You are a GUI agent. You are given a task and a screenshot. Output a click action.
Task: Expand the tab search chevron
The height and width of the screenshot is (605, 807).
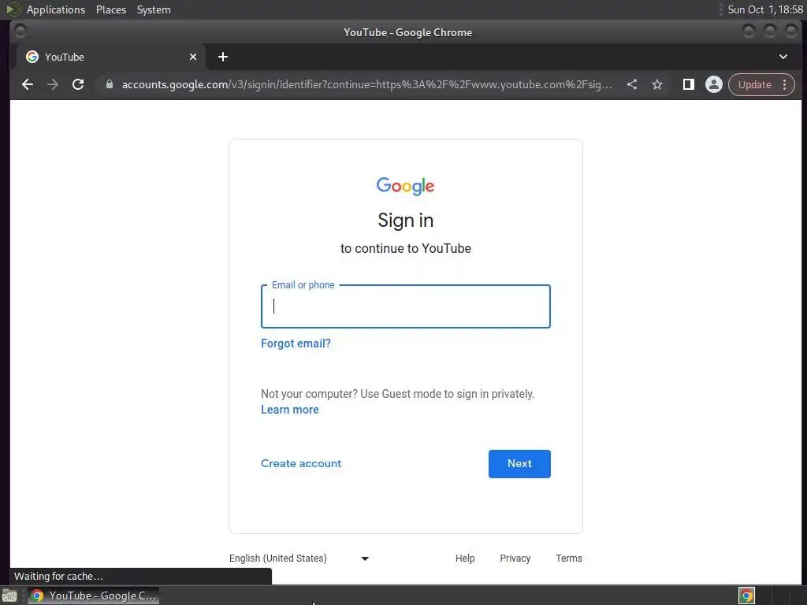click(x=783, y=57)
